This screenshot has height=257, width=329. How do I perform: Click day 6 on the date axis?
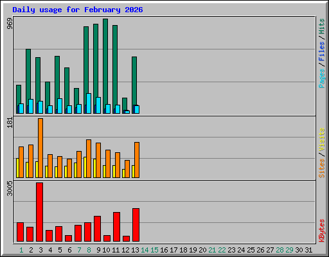point(69,250)
